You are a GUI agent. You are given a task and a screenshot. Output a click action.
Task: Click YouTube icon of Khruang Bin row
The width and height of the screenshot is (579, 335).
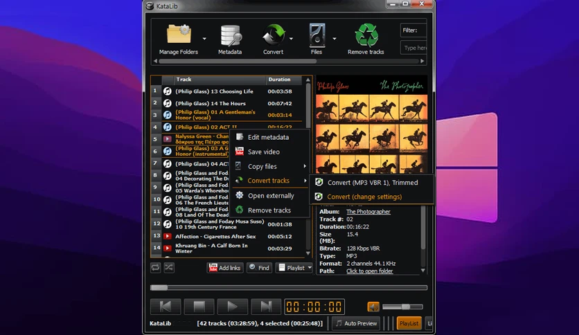(168, 248)
